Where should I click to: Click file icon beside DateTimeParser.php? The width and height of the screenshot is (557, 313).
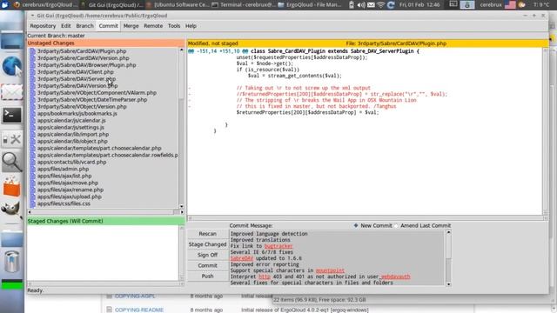click(x=33, y=100)
